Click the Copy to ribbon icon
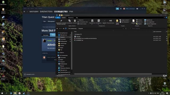This screenshot has width=170, height=95. click(x=99, y=21)
